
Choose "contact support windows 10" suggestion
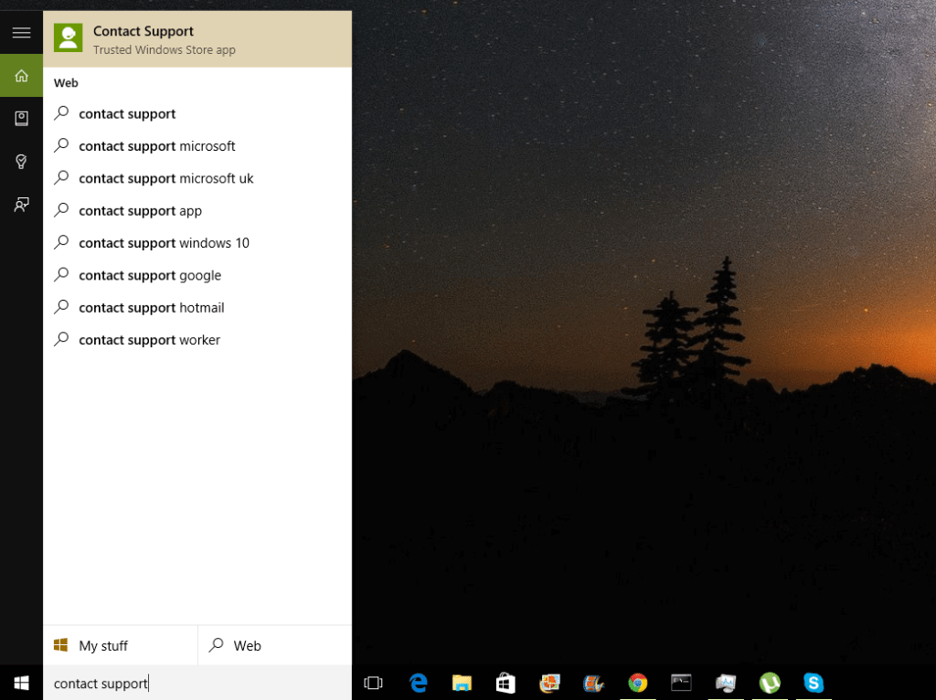[x=197, y=242]
